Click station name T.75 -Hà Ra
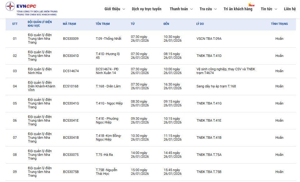The image size is (300, 182). [104, 155]
